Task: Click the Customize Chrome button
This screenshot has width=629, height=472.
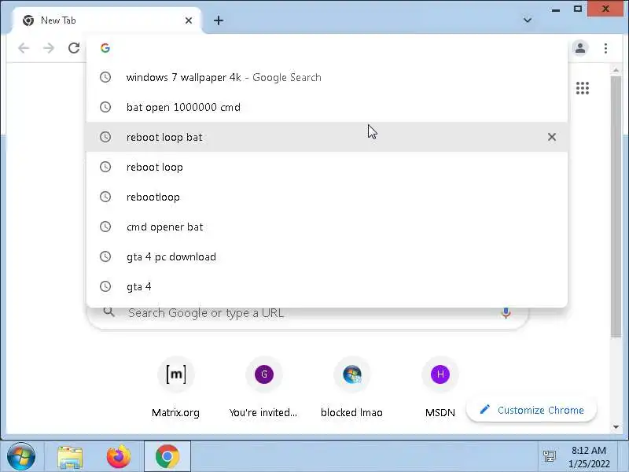Action: pyautogui.click(x=532, y=410)
